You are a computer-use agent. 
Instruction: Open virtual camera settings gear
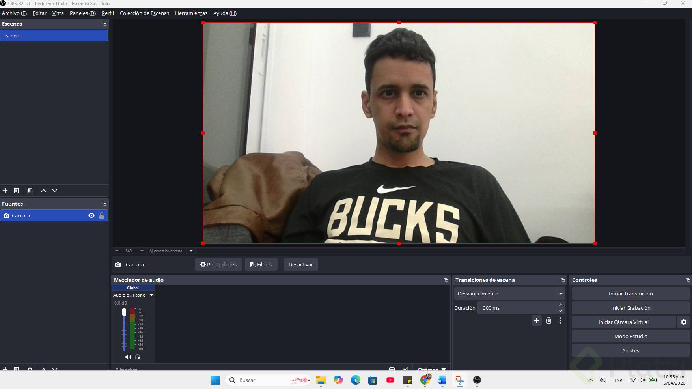point(684,322)
